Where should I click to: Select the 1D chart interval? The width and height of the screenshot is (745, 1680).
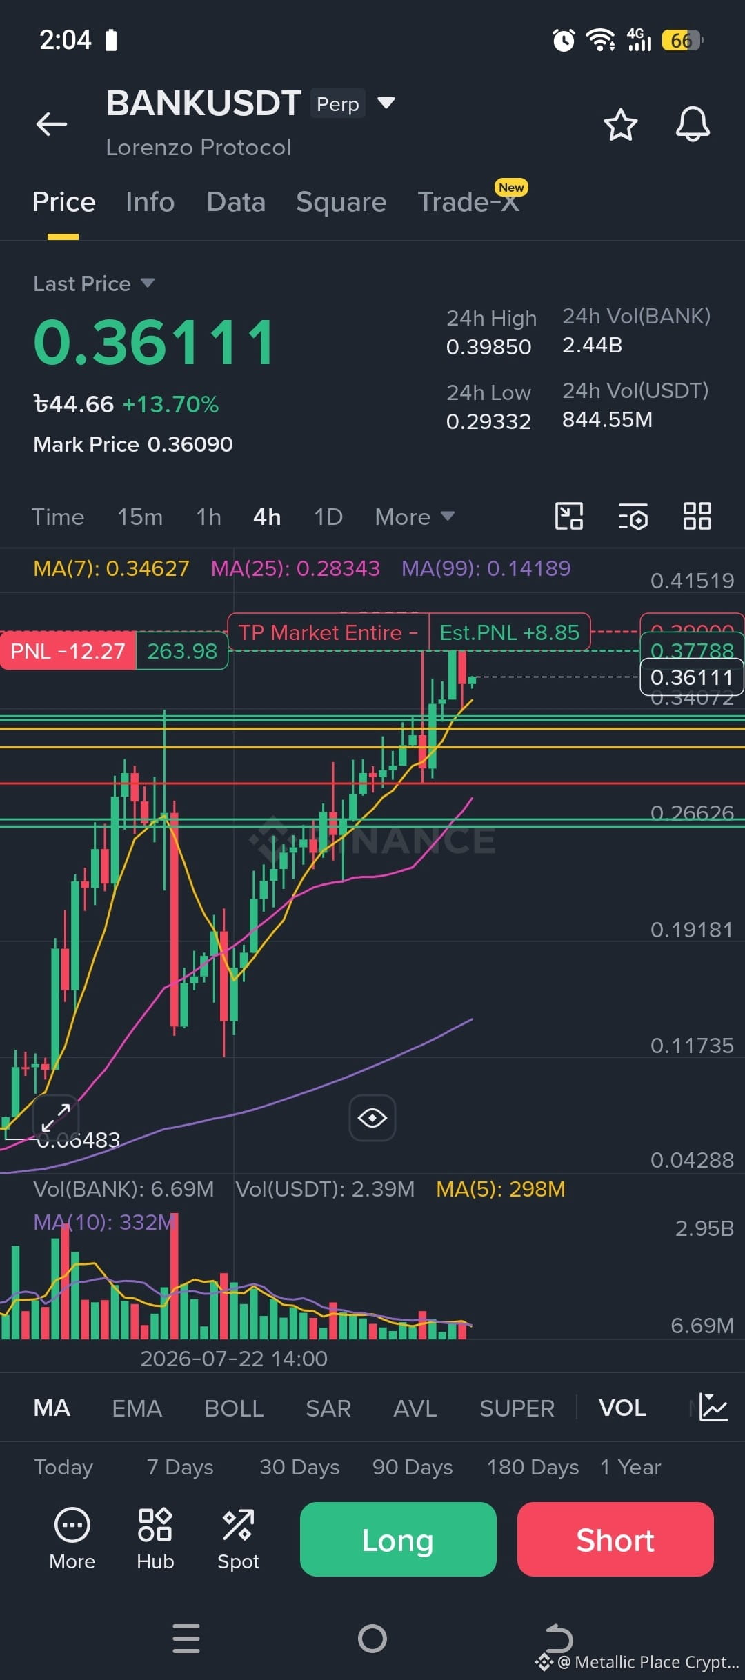(x=328, y=517)
